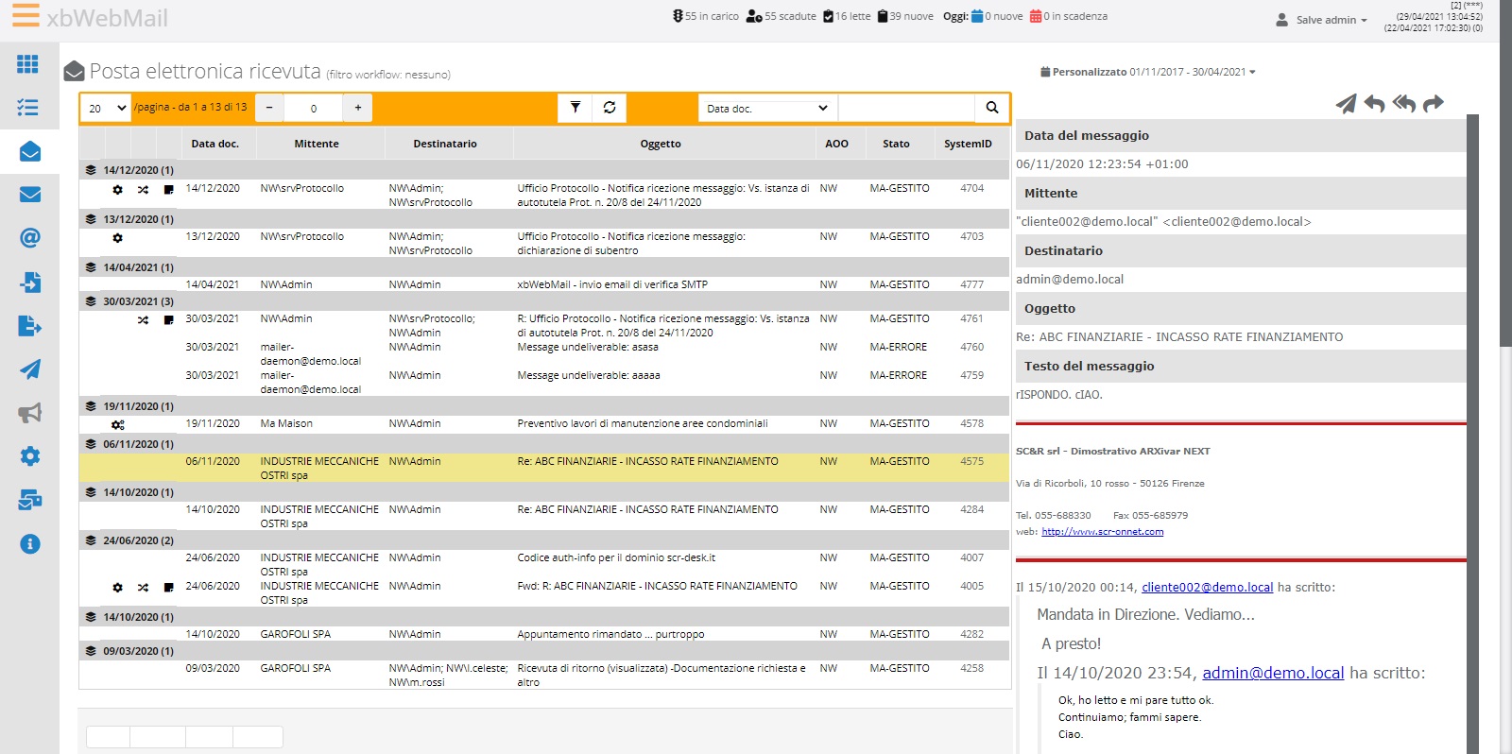Viewport: 1512px width, 754px height.
Task: Open the task checklist icon in sidebar
Action: 28,108
